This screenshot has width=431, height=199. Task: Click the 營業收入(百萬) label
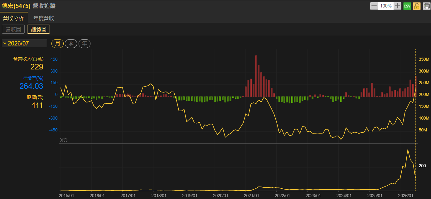pyautogui.click(x=28, y=59)
